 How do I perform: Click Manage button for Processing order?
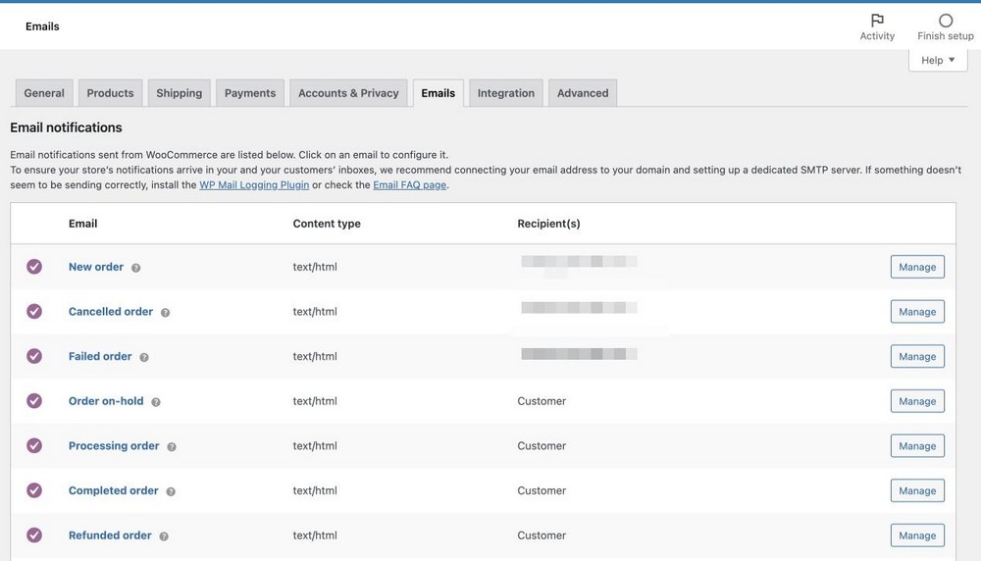pos(917,446)
